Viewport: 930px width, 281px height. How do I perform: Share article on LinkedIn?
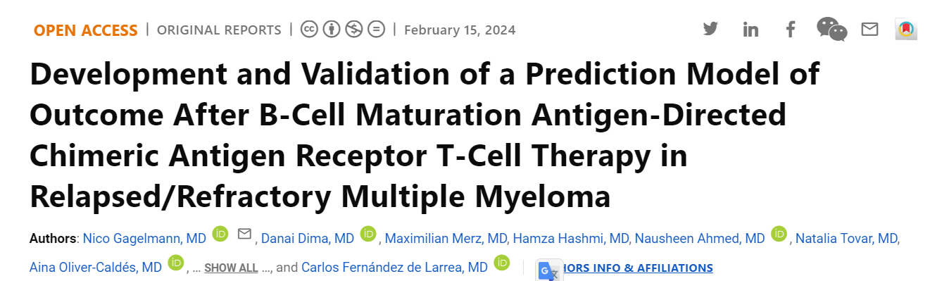tap(751, 30)
